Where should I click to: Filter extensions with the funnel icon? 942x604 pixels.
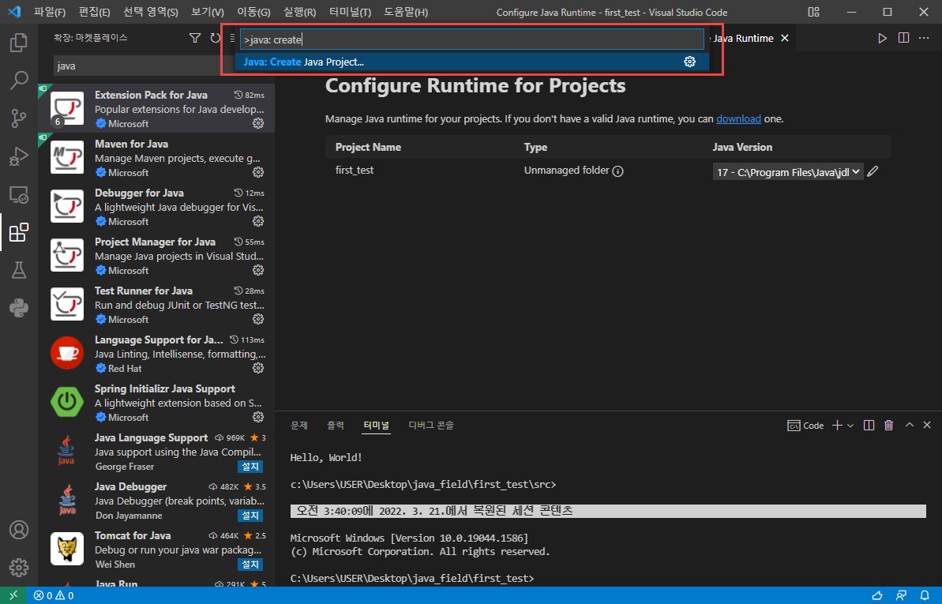point(195,38)
